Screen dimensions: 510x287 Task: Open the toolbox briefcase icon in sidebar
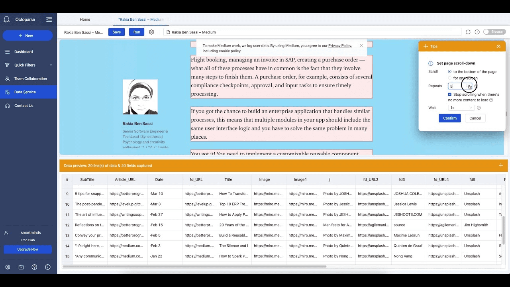(21, 267)
